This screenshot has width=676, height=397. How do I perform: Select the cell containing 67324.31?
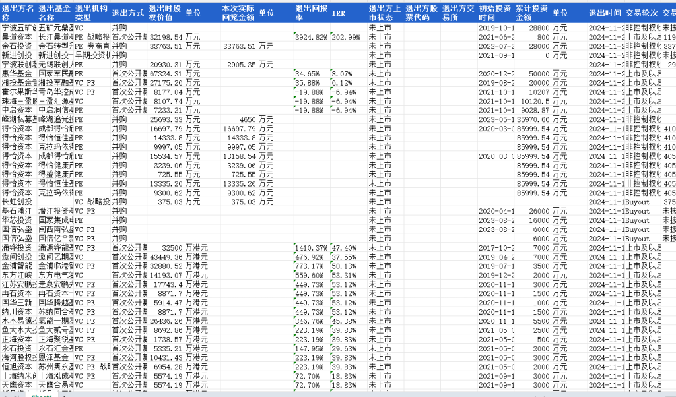pyautogui.click(x=165, y=74)
